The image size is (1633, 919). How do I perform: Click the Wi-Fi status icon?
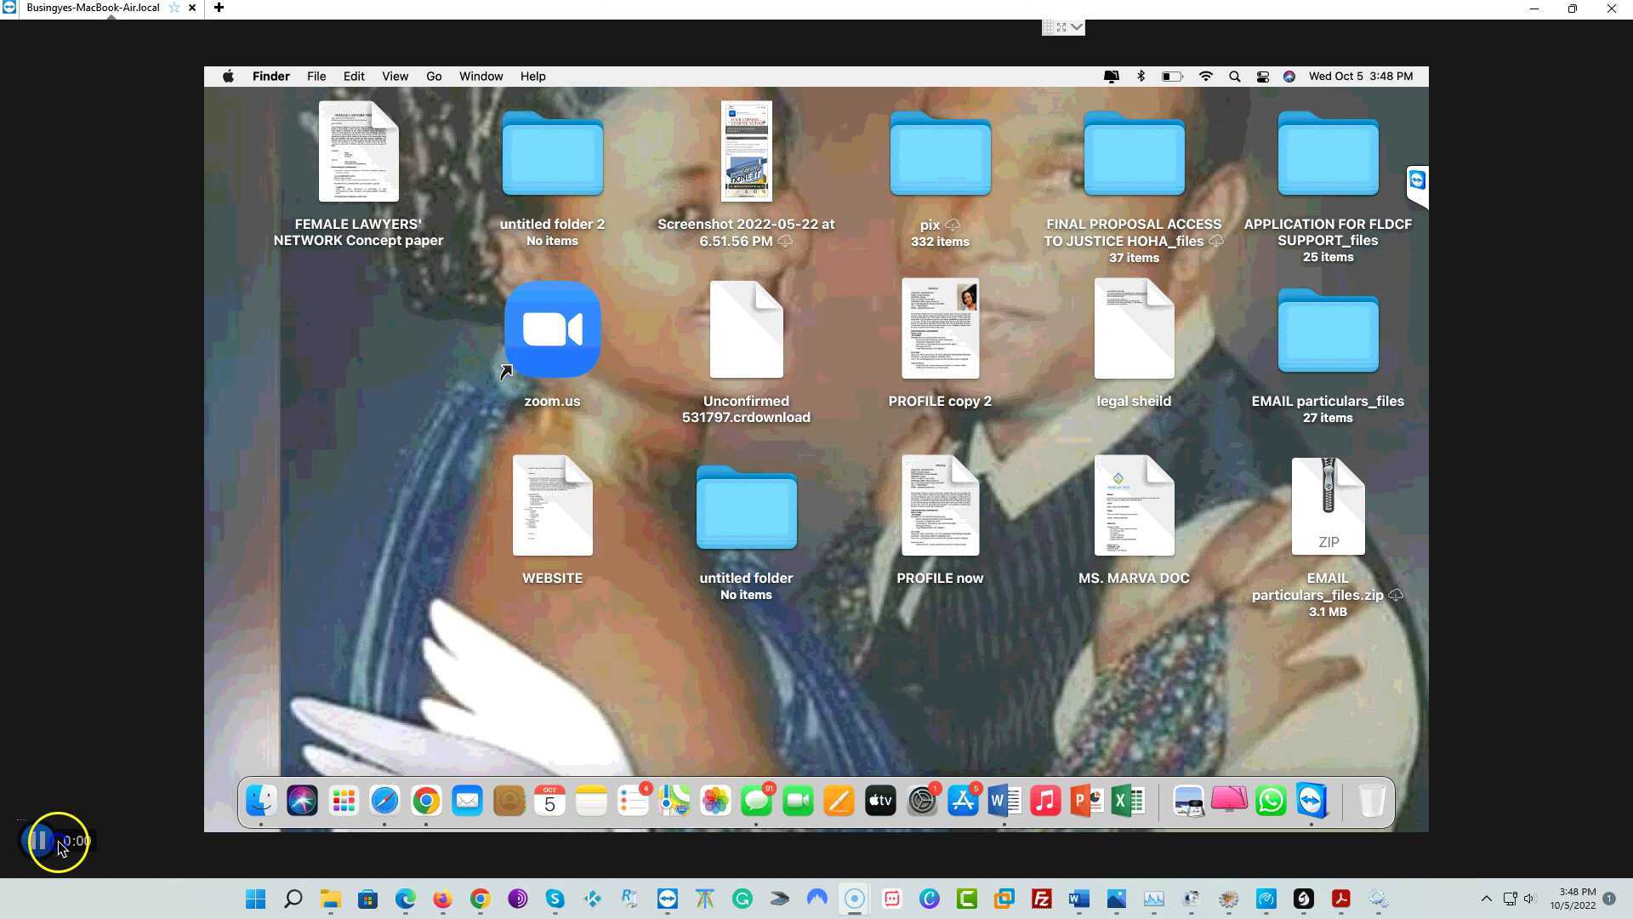coord(1205,77)
